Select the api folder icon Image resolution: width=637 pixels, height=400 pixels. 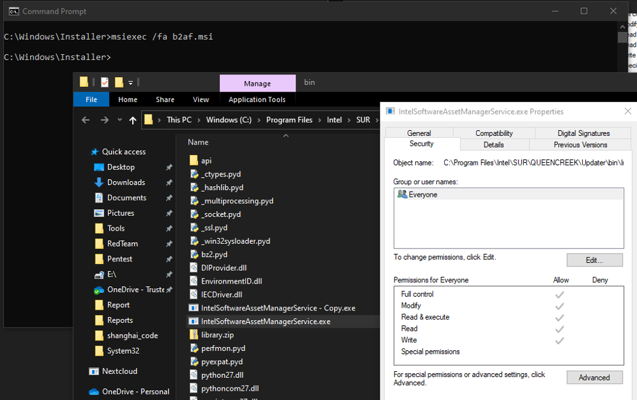click(194, 160)
